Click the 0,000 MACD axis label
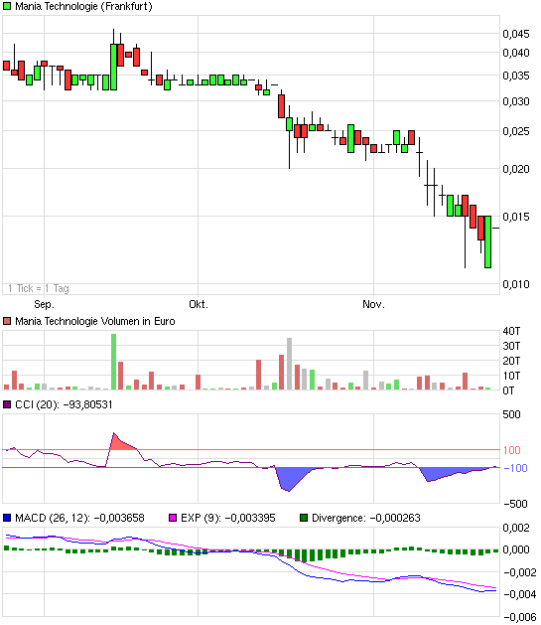 (x=516, y=549)
